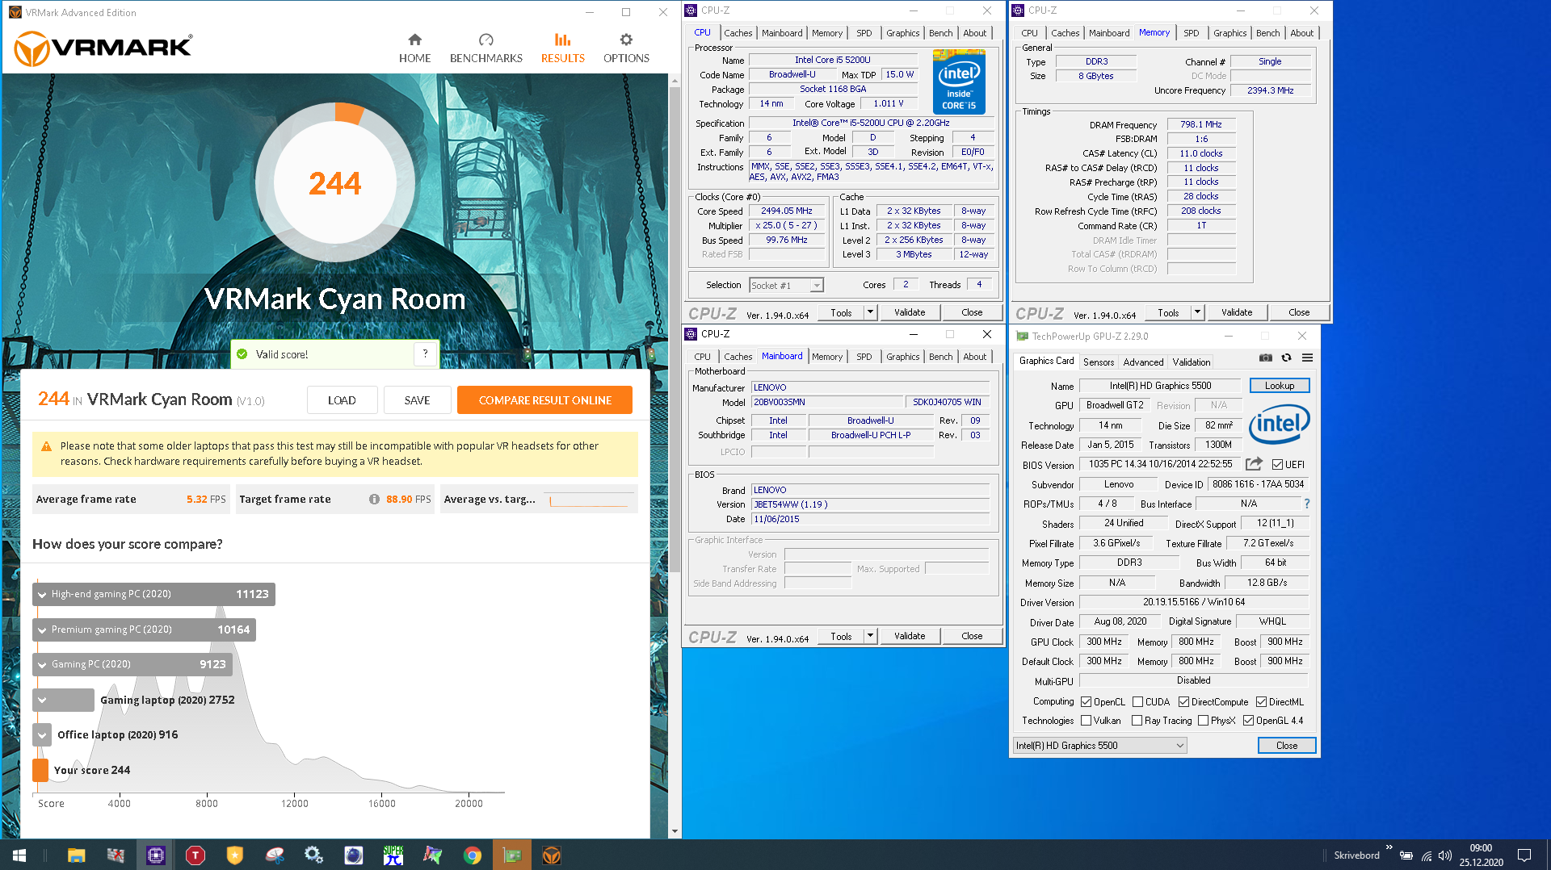Open the VRMark RESULTS section

click(562, 48)
